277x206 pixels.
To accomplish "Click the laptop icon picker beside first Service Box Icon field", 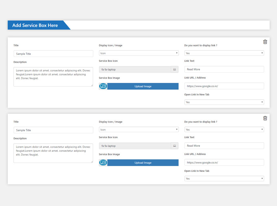I will coord(174,69).
